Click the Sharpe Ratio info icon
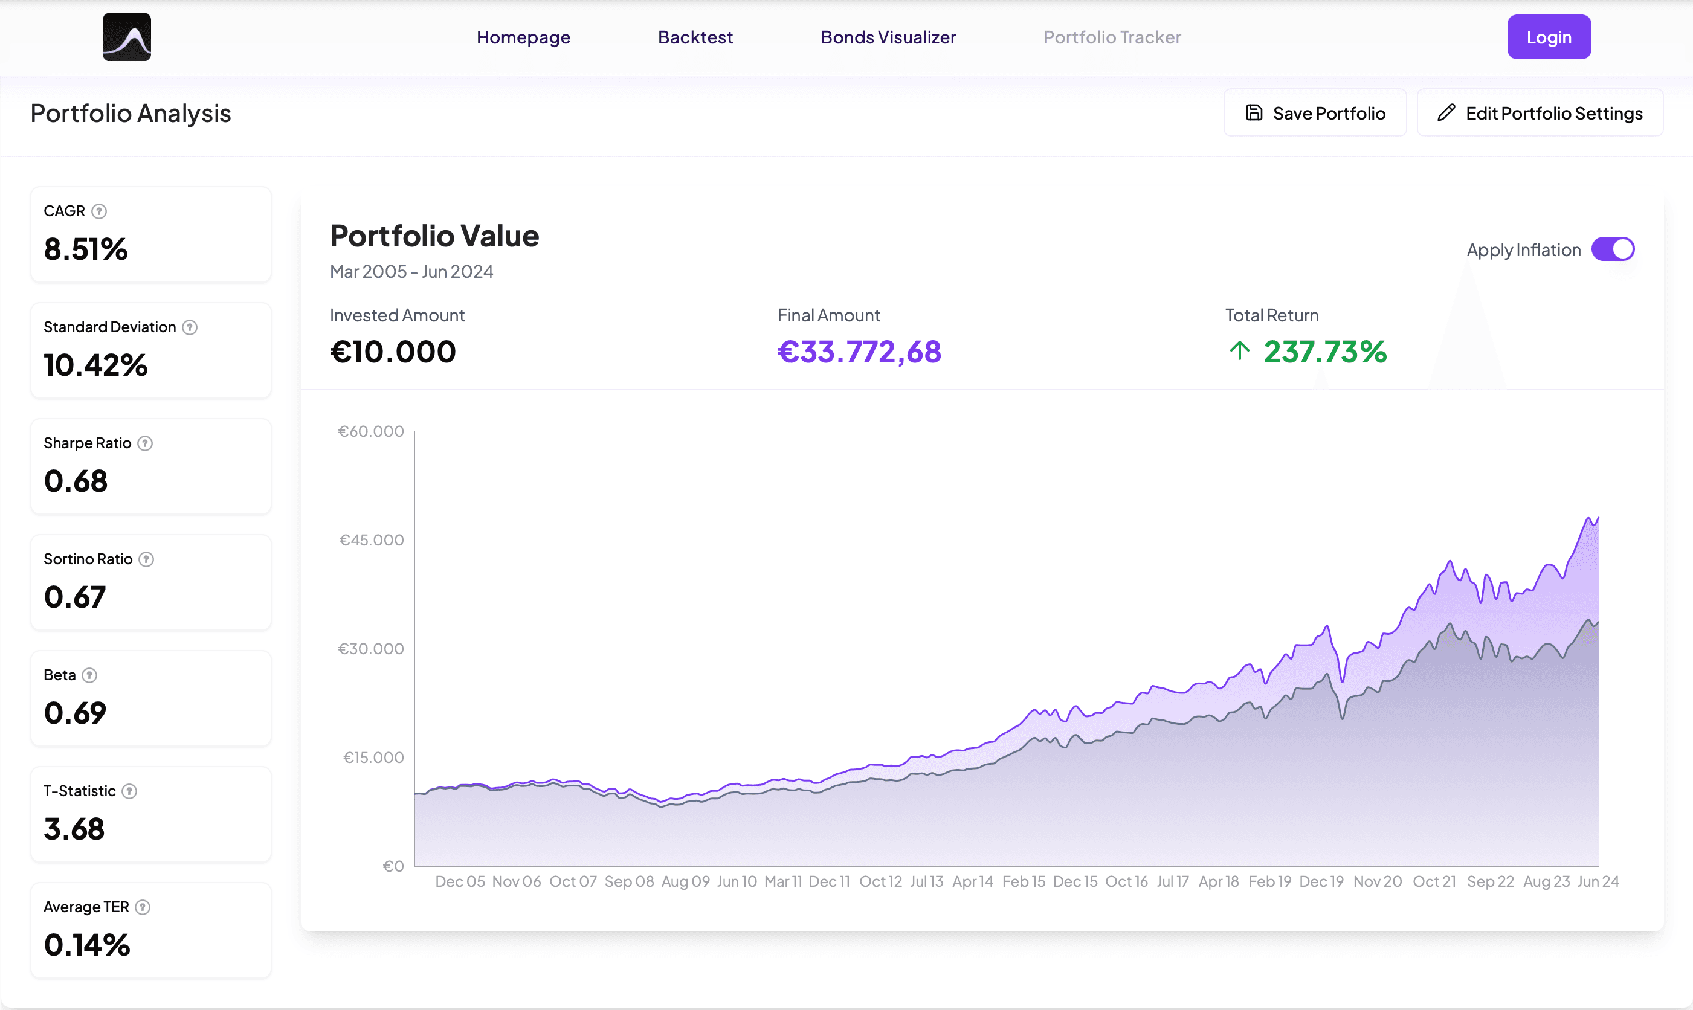The height and width of the screenshot is (1010, 1693). pyautogui.click(x=145, y=443)
